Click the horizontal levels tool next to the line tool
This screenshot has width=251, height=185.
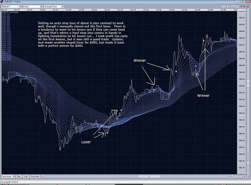point(226,6)
